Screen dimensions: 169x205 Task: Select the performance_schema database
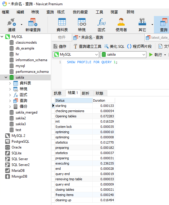tap(32, 72)
